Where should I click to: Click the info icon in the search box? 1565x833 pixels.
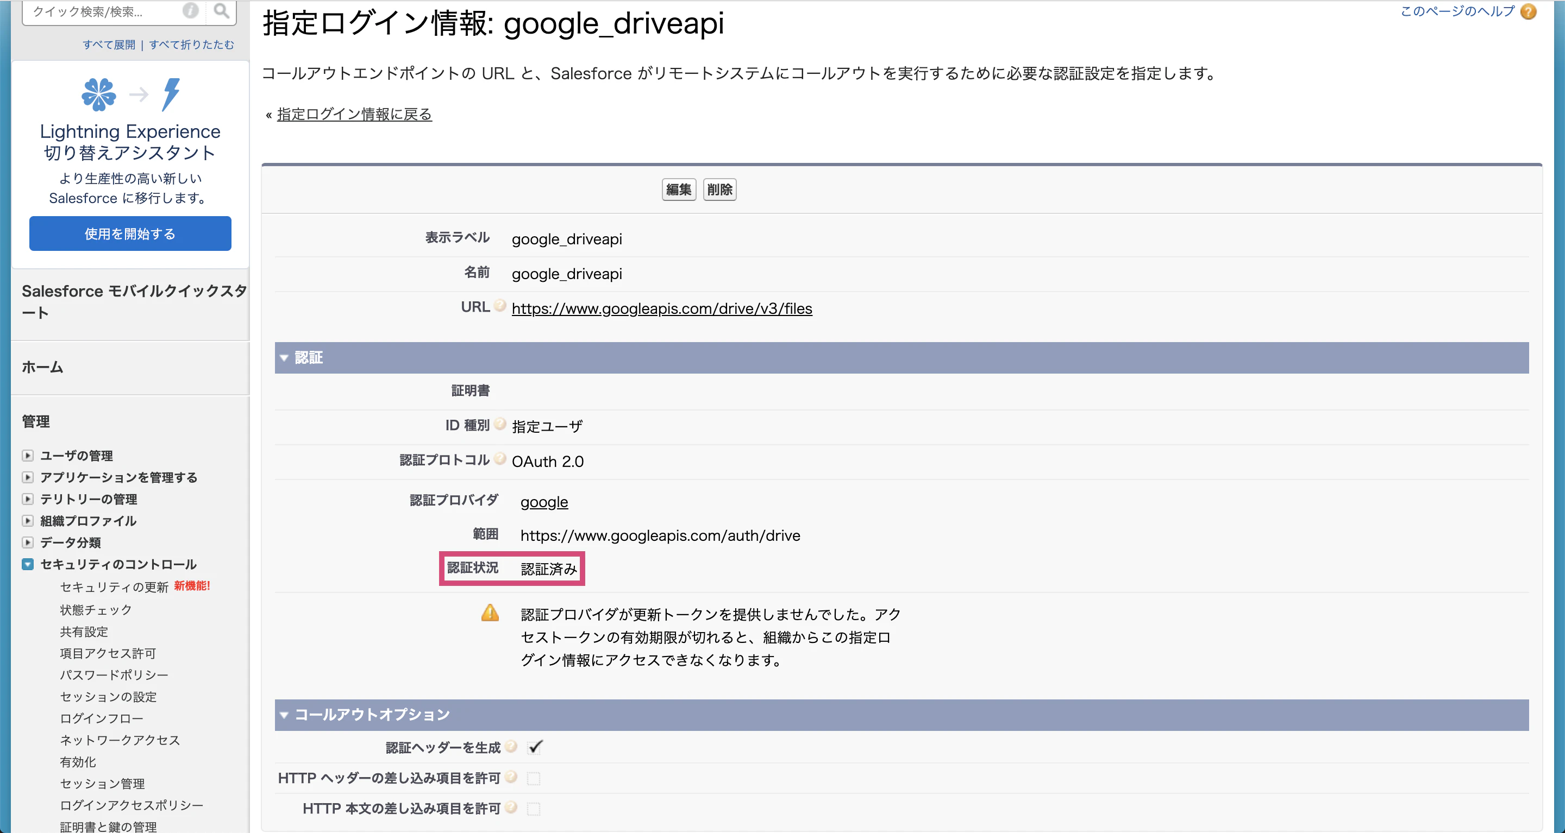(191, 11)
